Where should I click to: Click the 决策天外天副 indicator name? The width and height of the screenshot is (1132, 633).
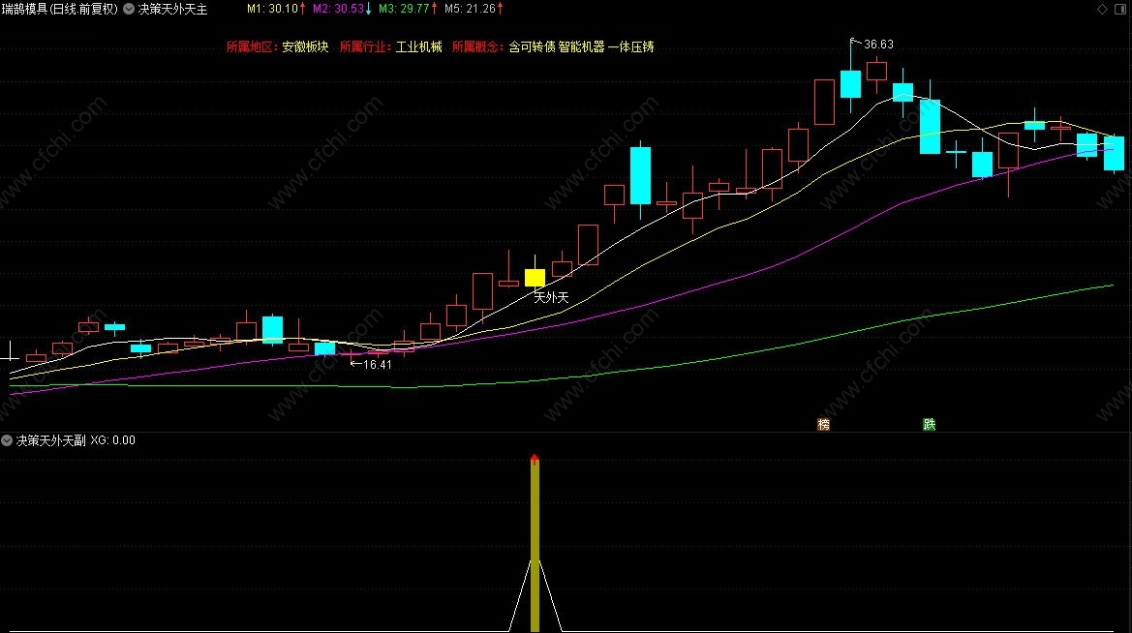click(50, 440)
